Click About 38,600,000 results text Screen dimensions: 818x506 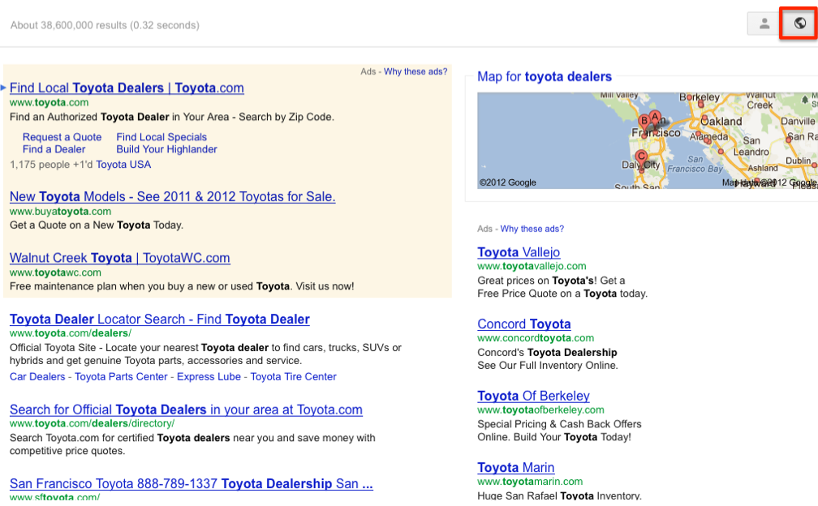pyautogui.click(x=105, y=25)
